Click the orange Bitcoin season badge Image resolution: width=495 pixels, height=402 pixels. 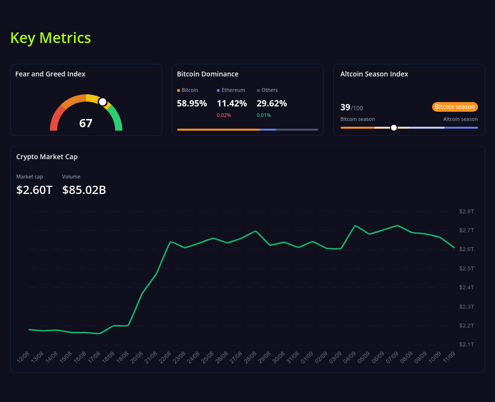point(454,106)
